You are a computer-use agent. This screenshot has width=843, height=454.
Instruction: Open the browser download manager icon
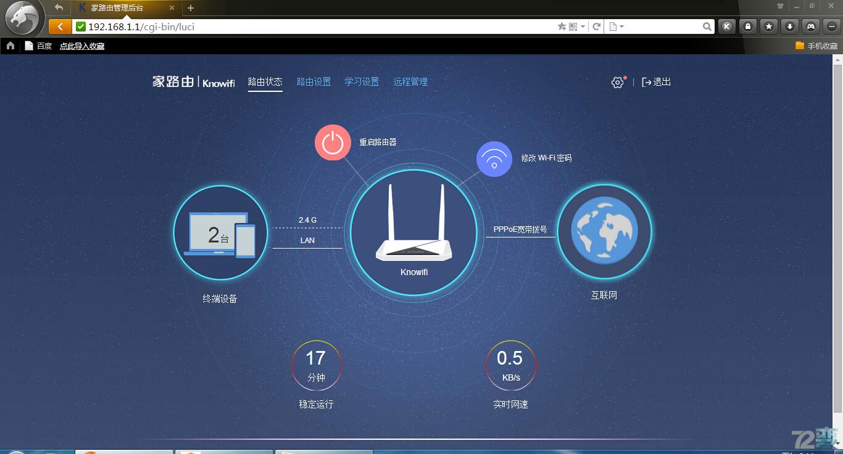(x=789, y=27)
